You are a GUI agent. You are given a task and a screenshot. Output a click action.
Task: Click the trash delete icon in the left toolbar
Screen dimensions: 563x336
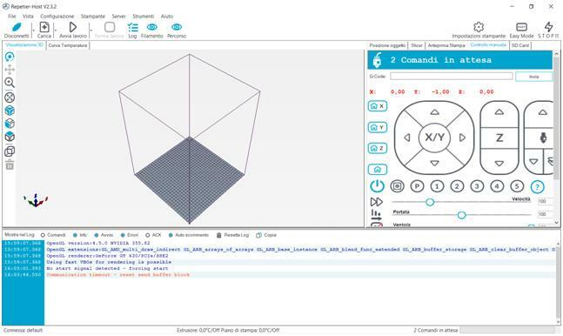point(10,165)
